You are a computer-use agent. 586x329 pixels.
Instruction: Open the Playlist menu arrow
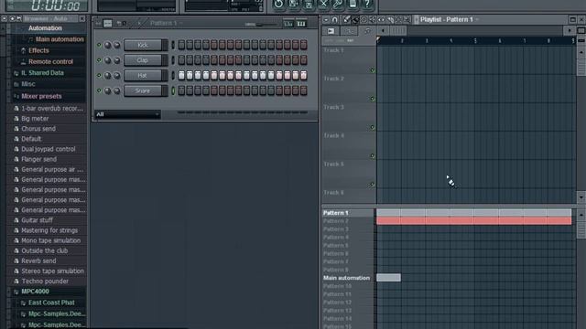(x=326, y=19)
